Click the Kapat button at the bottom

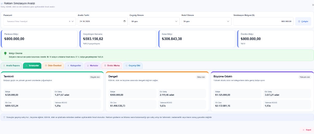pyautogui.click(x=307, y=130)
